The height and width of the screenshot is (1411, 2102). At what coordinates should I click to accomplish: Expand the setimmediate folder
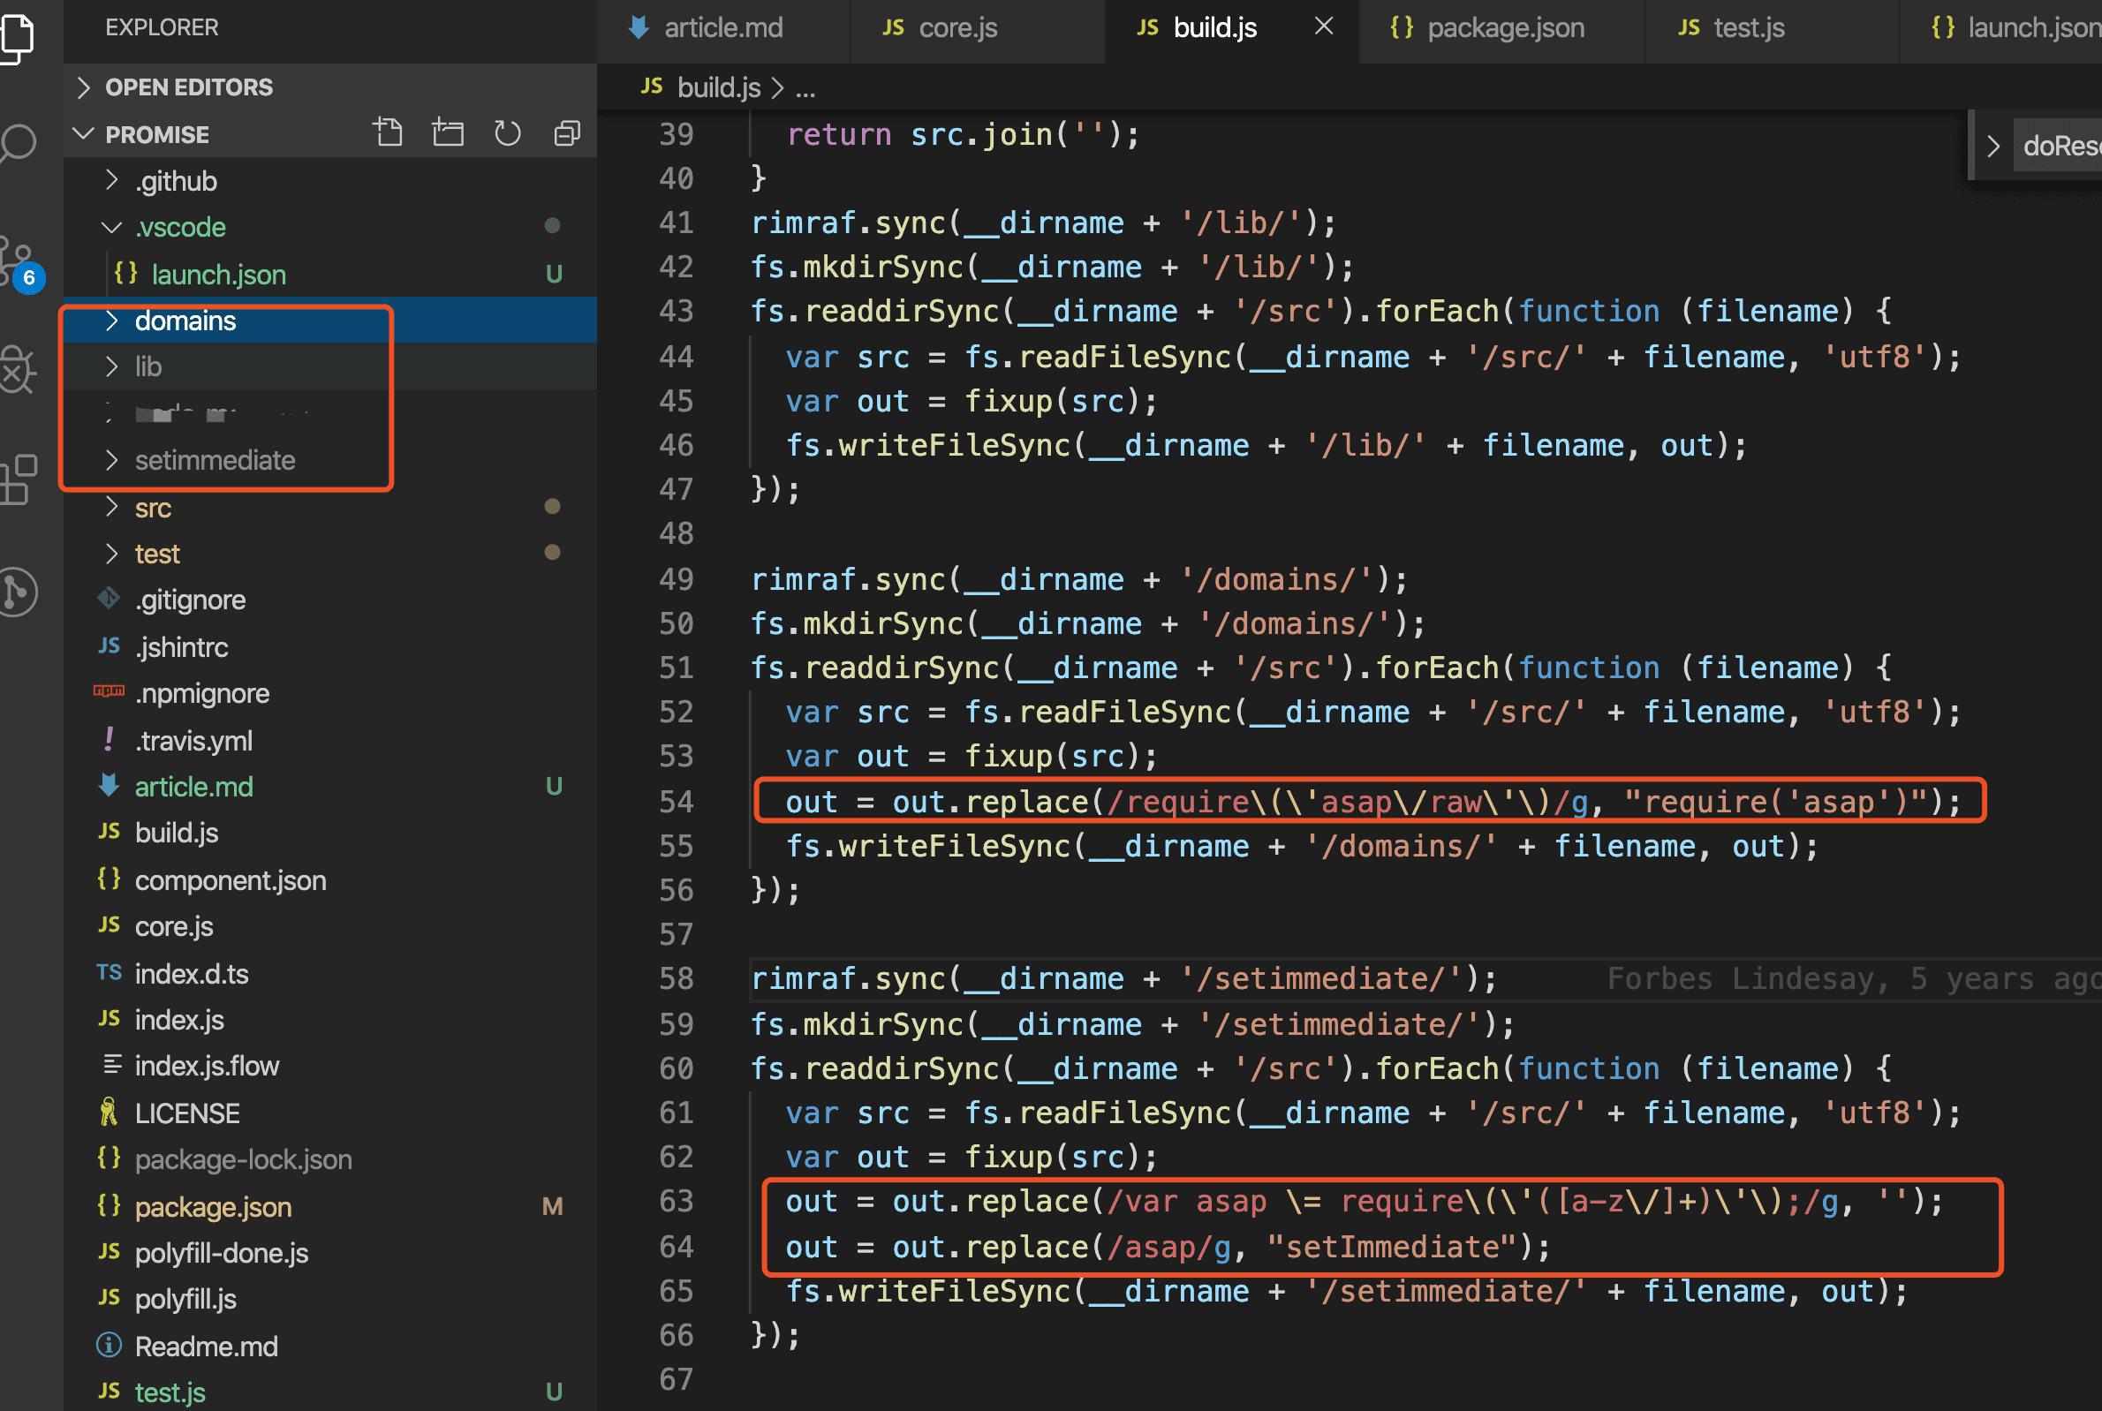[x=214, y=460]
